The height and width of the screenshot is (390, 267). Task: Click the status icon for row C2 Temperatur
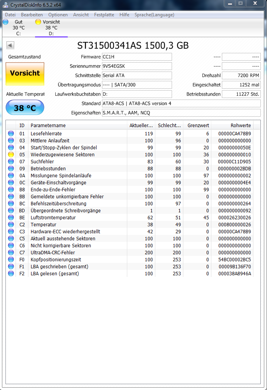(x=11, y=224)
